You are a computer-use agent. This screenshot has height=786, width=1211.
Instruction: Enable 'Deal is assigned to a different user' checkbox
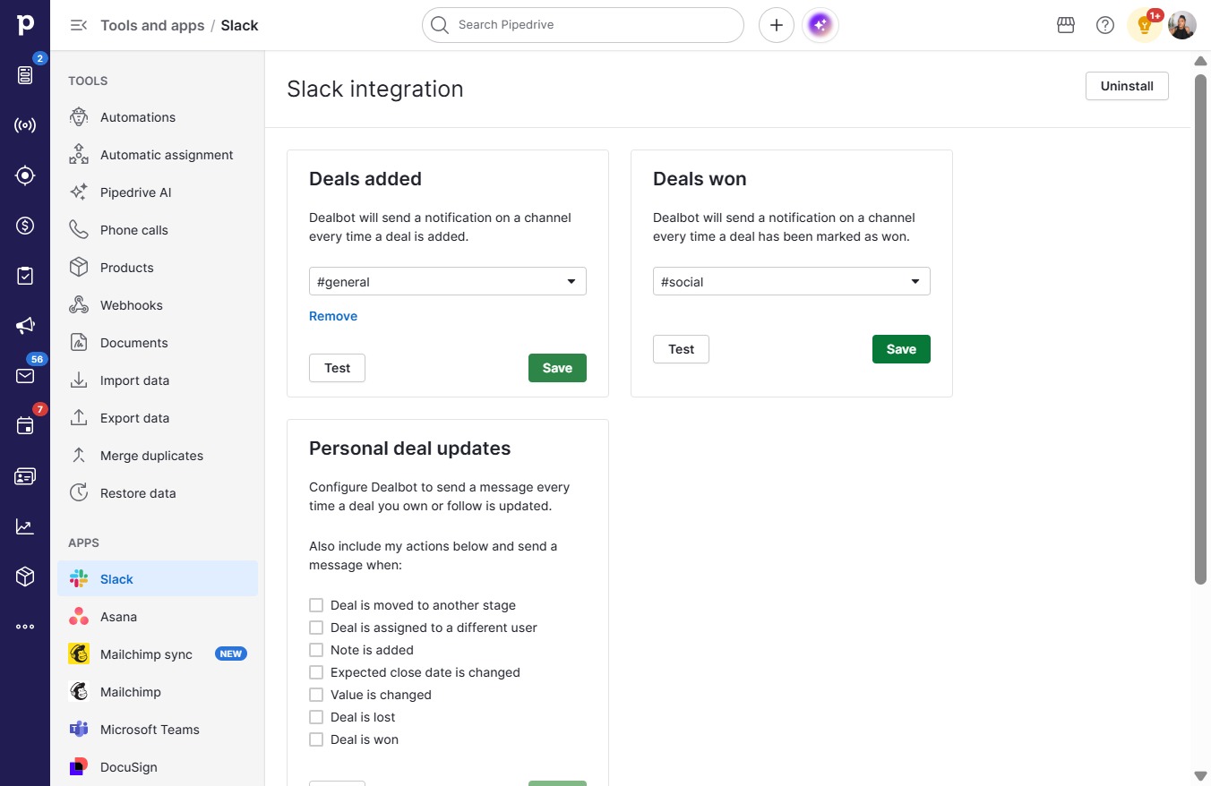pos(316,628)
